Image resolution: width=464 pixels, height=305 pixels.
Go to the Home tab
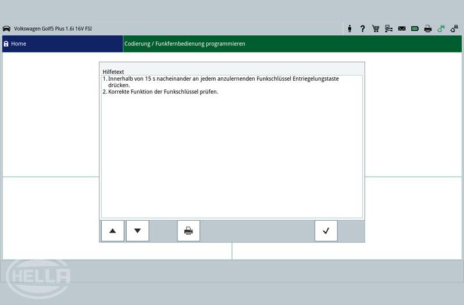tap(19, 44)
